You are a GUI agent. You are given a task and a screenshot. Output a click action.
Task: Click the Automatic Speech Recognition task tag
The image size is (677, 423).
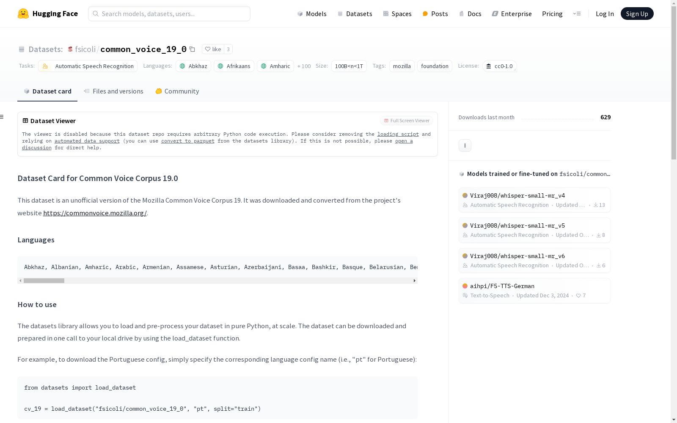(88, 66)
